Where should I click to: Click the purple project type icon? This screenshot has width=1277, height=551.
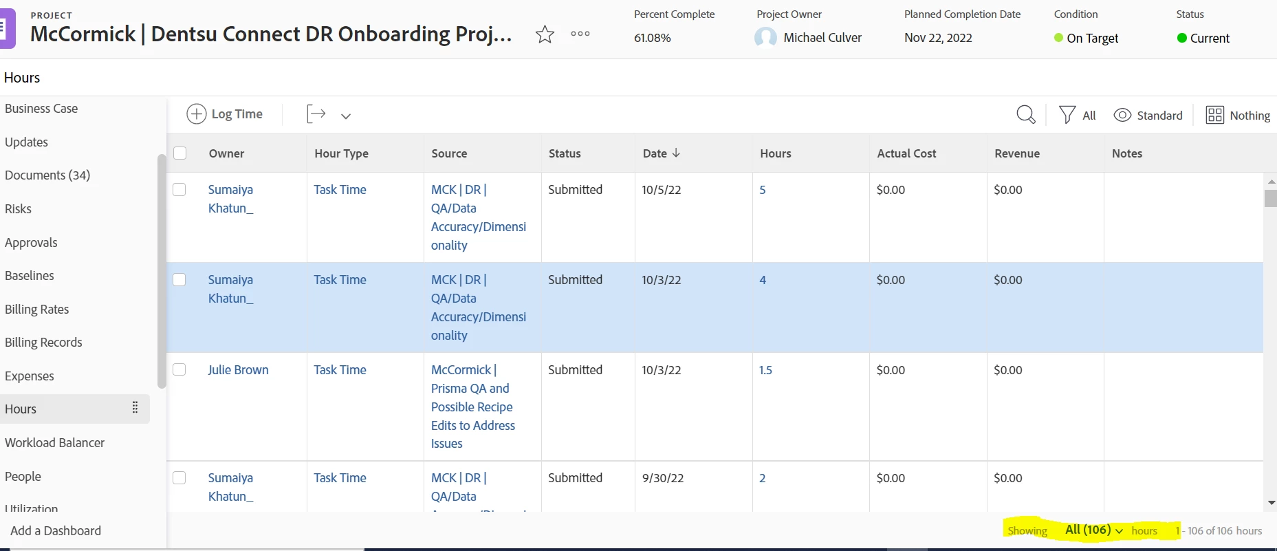(x=7, y=29)
